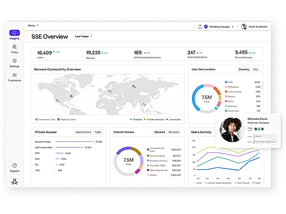This screenshot has width=286, height=214.
Task: Open the Support help icon
Action: point(15,165)
